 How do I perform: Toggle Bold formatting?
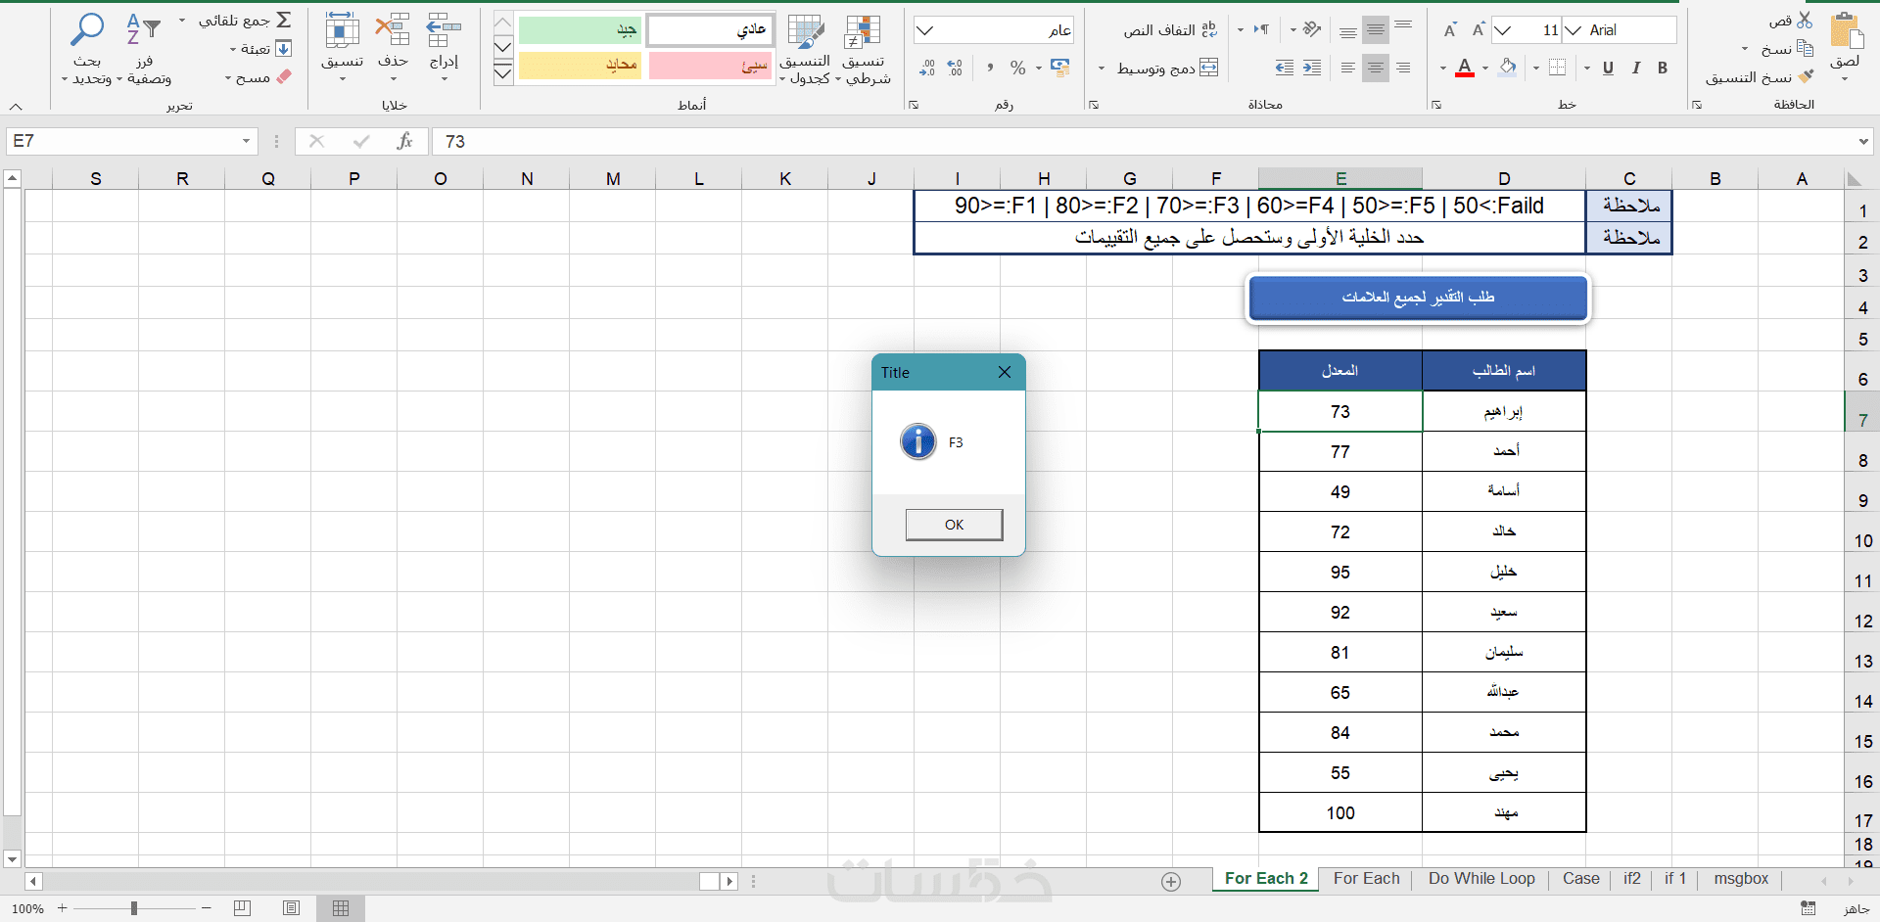1663,68
